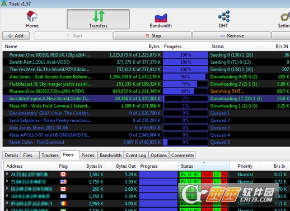The image size is (290, 211).
Task: Open the Options tab
Action: [x=159, y=155]
